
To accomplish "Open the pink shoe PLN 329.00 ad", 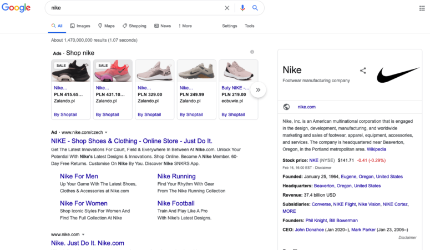I will click(155, 89).
